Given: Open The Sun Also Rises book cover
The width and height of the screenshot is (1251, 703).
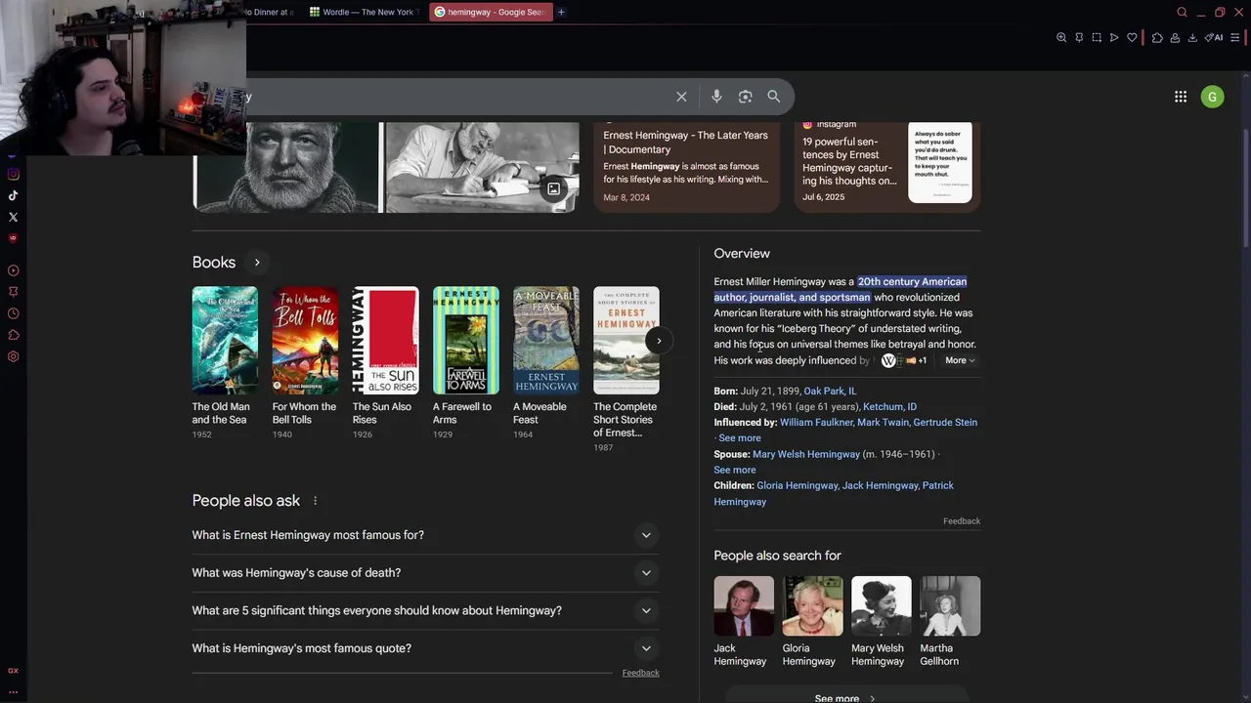Looking at the screenshot, I should coord(385,340).
